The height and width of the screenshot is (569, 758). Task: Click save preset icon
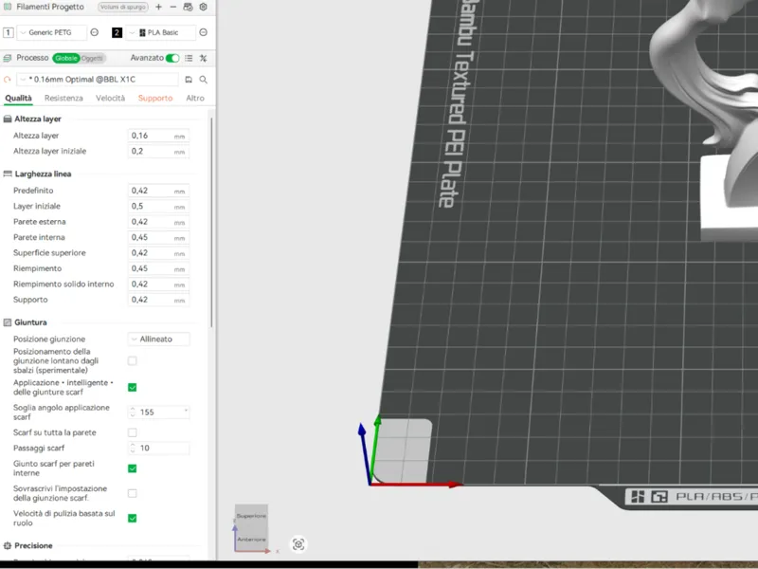(189, 80)
